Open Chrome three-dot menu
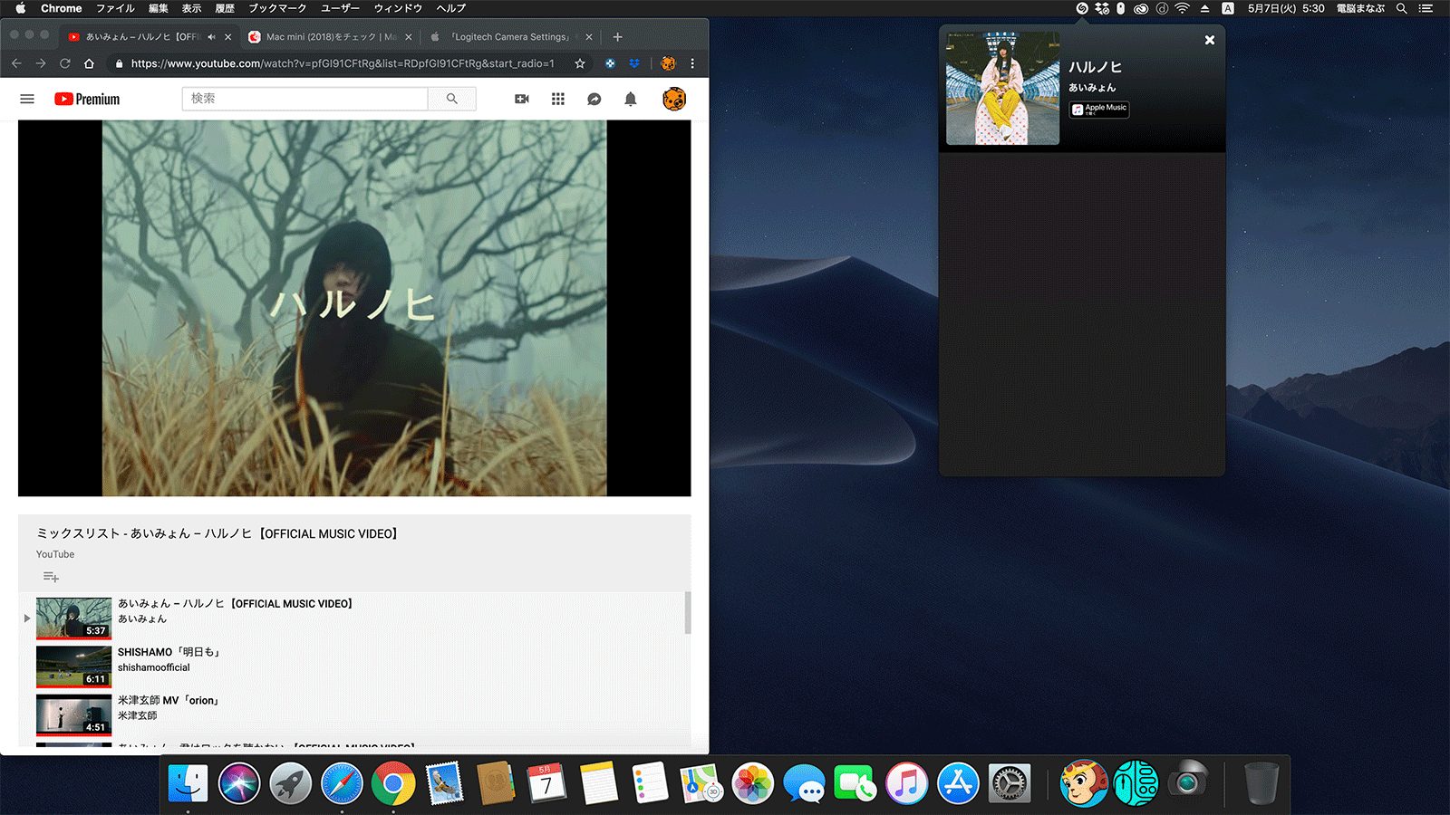Image resolution: width=1450 pixels, height=815 pixels. 692,63
